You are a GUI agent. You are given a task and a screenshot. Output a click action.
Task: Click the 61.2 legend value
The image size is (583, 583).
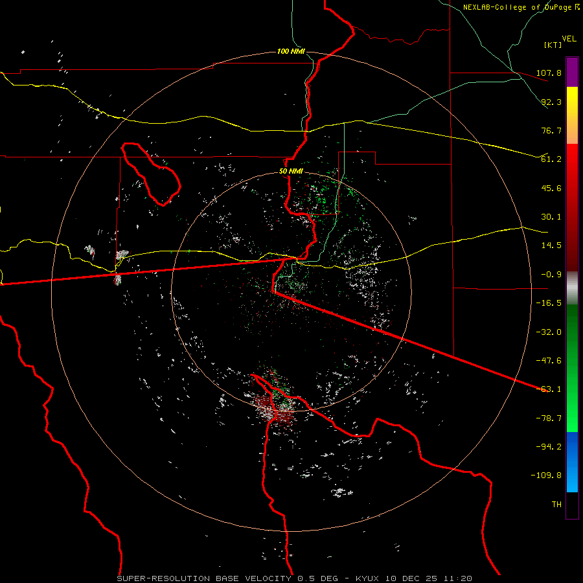point(551,159)
